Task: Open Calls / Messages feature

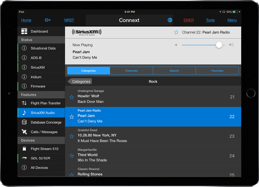Action: click(41, 132)
